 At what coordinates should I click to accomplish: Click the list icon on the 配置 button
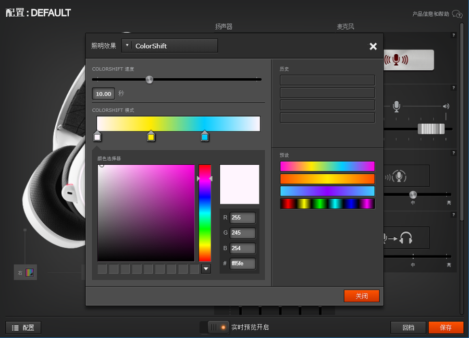click(x=15, y=328)
